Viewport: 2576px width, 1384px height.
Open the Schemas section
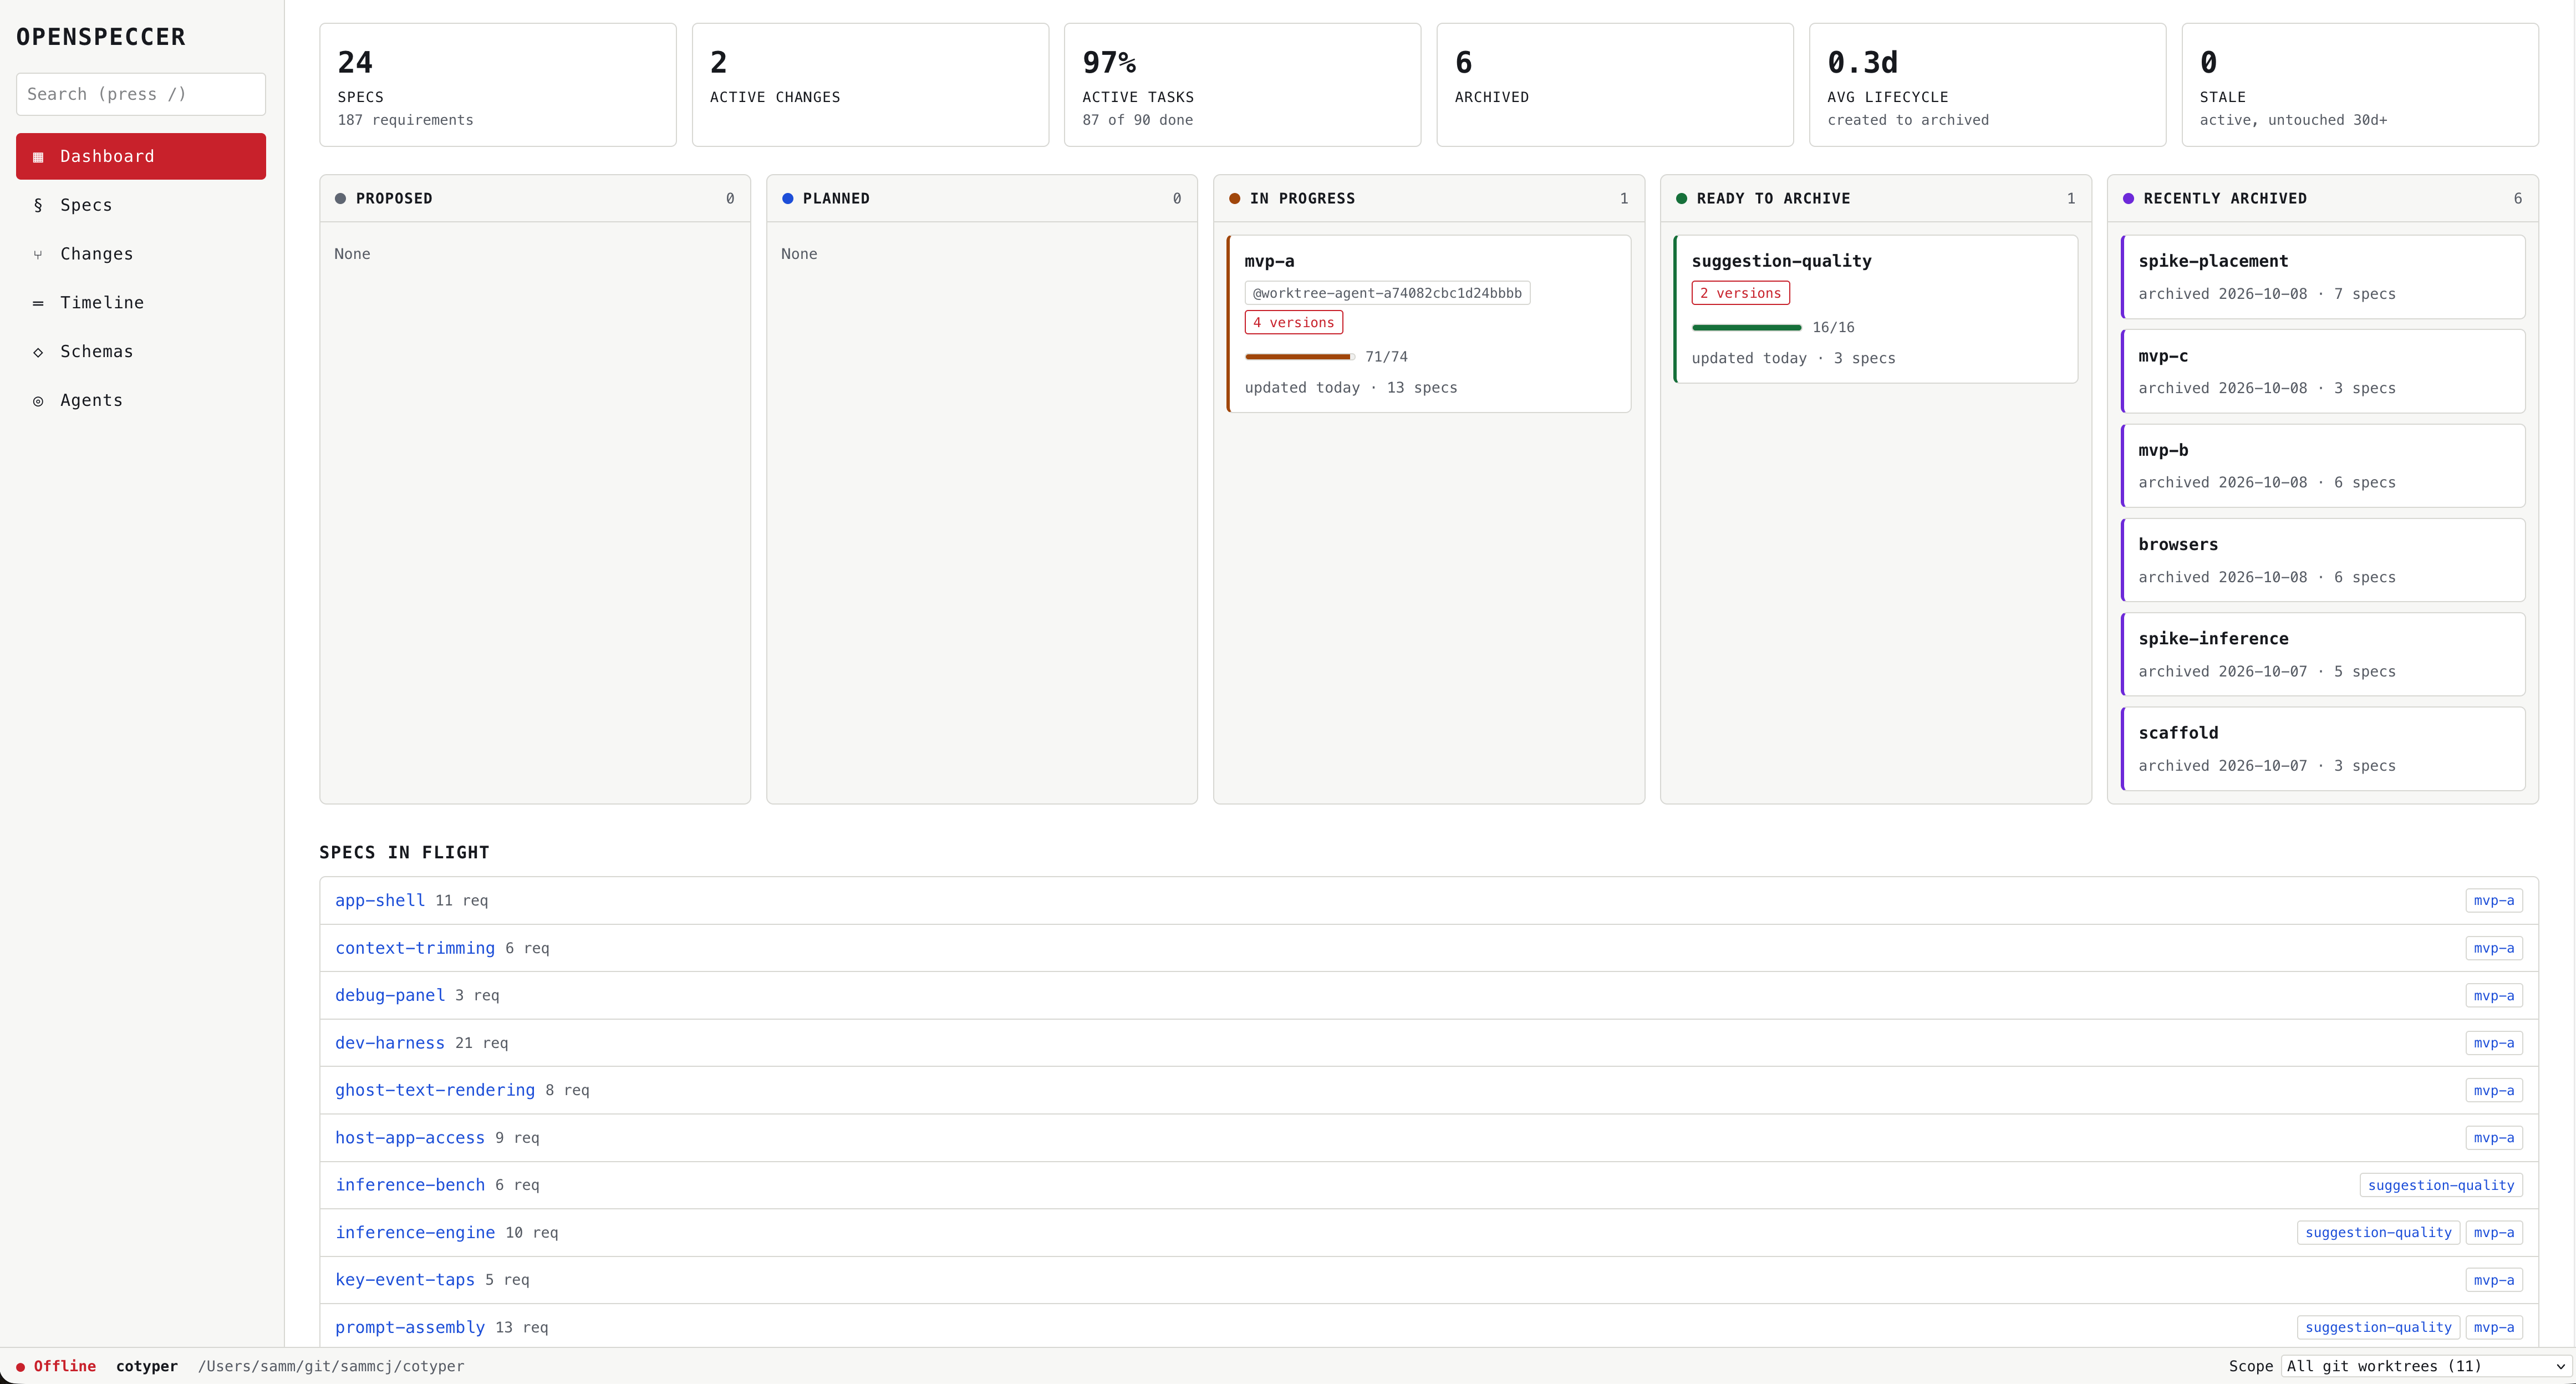click(x=141, y=352)
